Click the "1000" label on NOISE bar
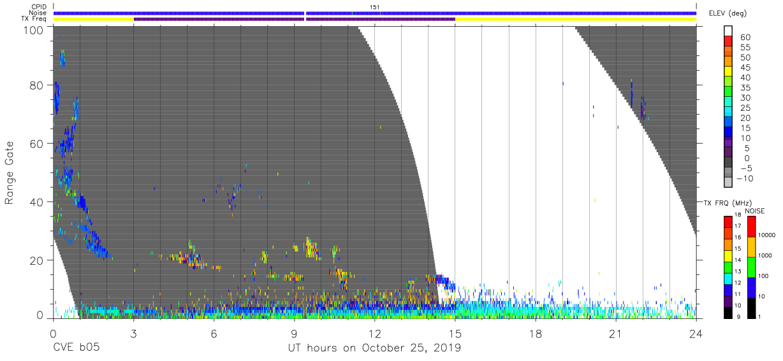The height and width of the screenshot is (361, 783). point(765,255)
